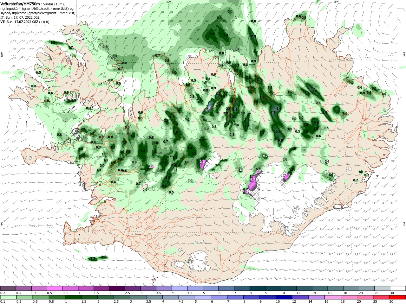
Task: Pick the light periwinkle 4–4.5 swatch in snow legend
Action: point(180,288)
